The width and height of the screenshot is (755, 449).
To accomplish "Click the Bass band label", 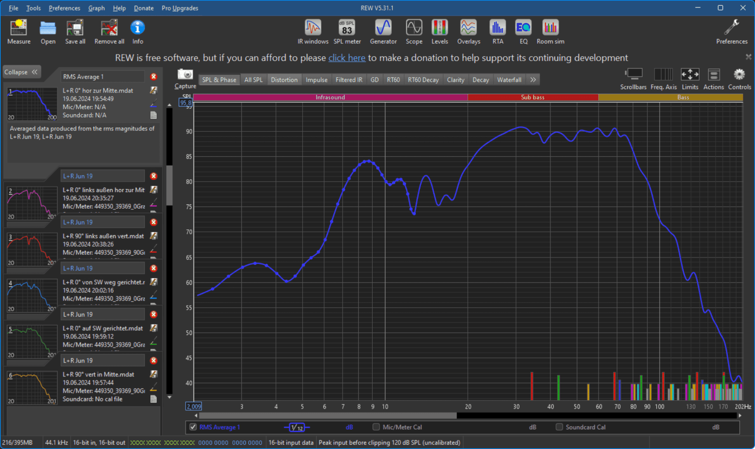I will [683, 97].
